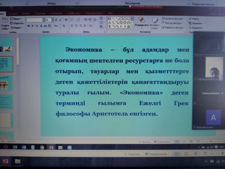Toggle underline text formatting
The image size is (225, 169).
[37, 26]
